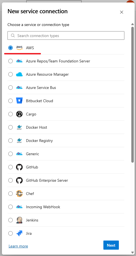Click the Docker Registry whale icon
This screenshot has width=136, height=256.
point(19,141)
